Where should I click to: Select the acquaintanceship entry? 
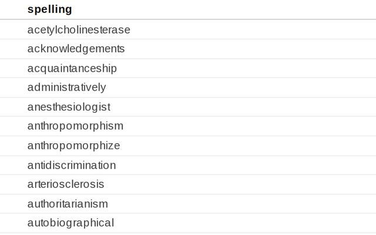point(72,68)
